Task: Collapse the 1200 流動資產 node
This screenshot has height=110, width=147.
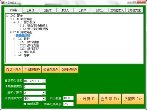Action: (11, 32)
